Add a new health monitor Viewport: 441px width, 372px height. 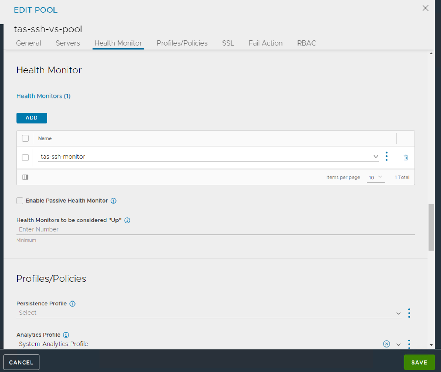click(32, 118)
